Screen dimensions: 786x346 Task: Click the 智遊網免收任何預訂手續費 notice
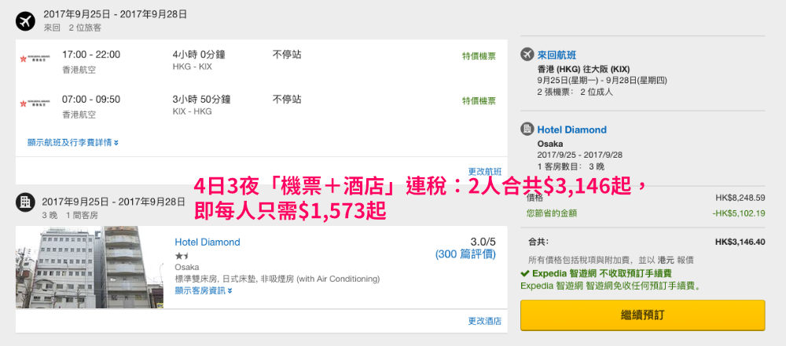611,286
